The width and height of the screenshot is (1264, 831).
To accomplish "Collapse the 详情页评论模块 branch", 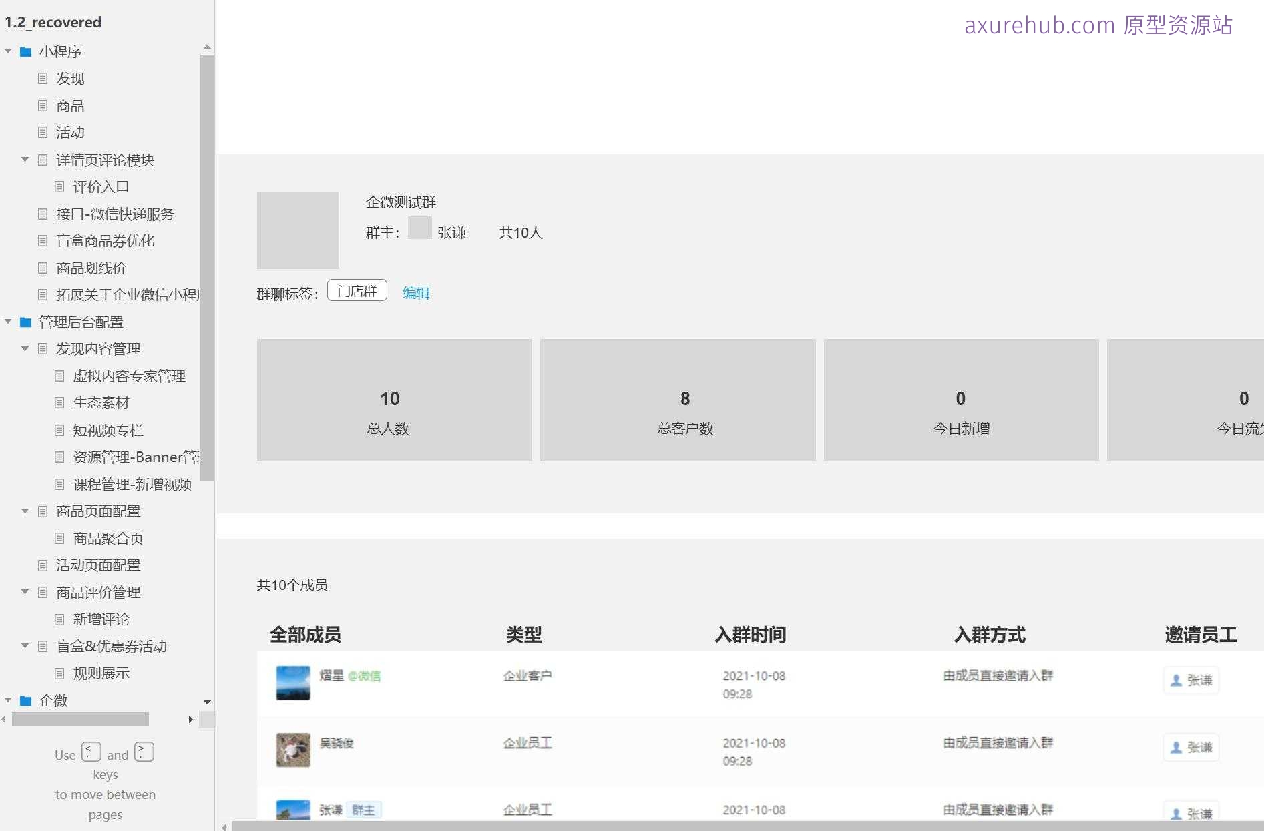I will (25, 160).
